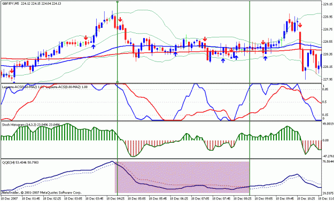Click the 18 Dec 06:25 time label
The image size is (334, 201).
pos(178,198)
